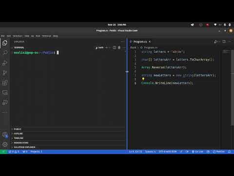
Task: Run the C# program with the play icon
Action: click(215, 42)
